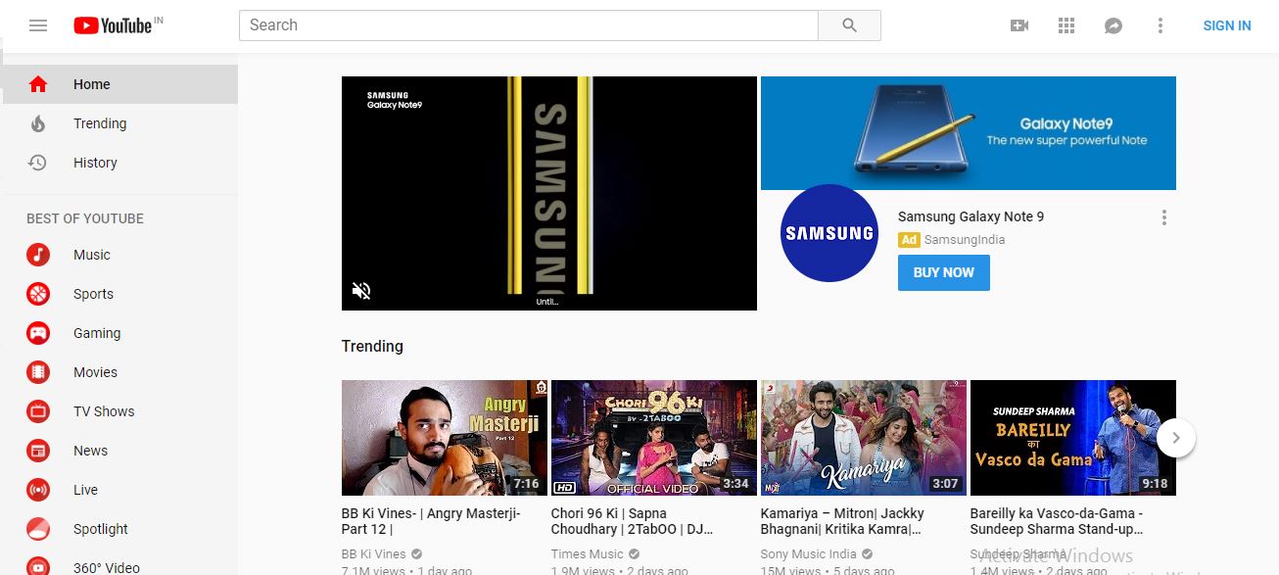Image resolution: width=1279 pixels, height=575 pixels.
Task: Open the hamburger guide menu
Action: tap(38, 25)
